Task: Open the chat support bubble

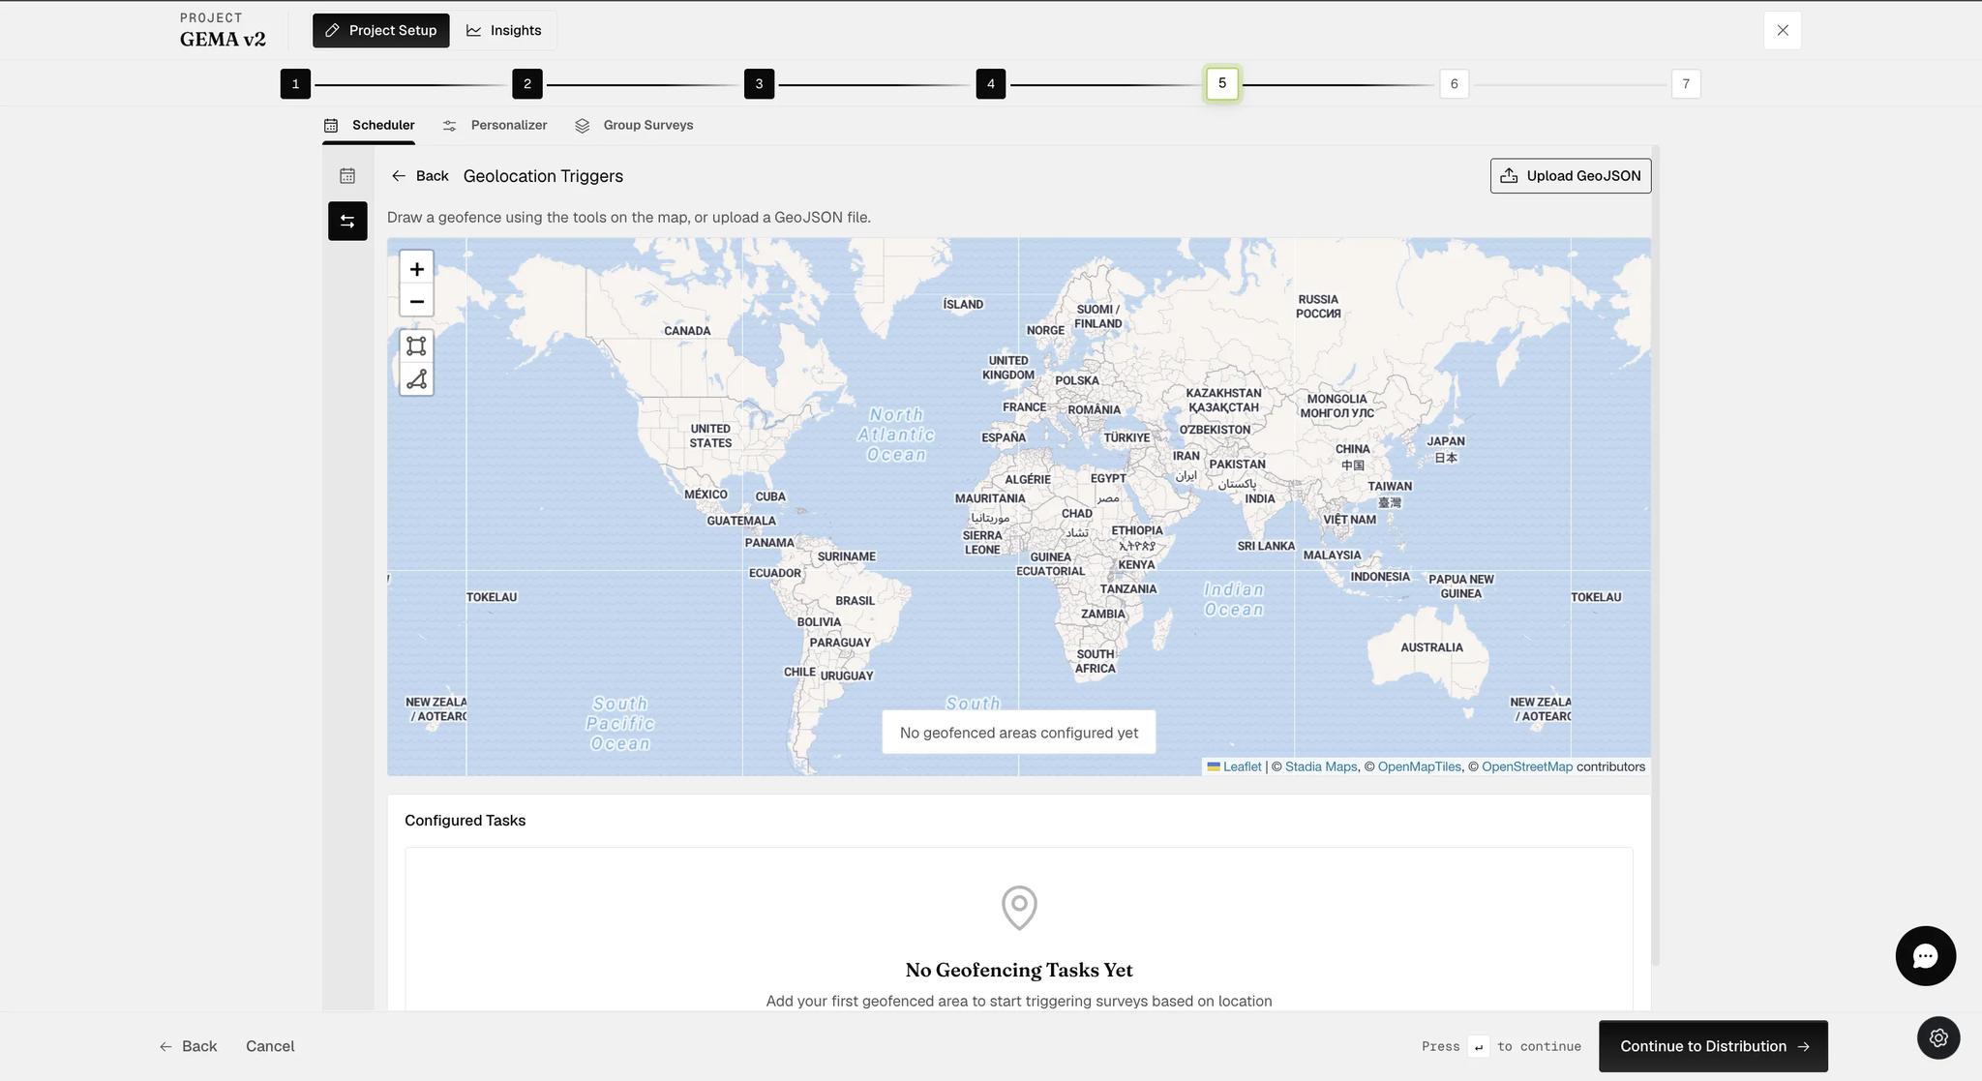Action: pos(1925,956)
